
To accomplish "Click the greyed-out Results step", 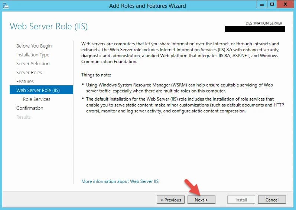I will 23,117.
